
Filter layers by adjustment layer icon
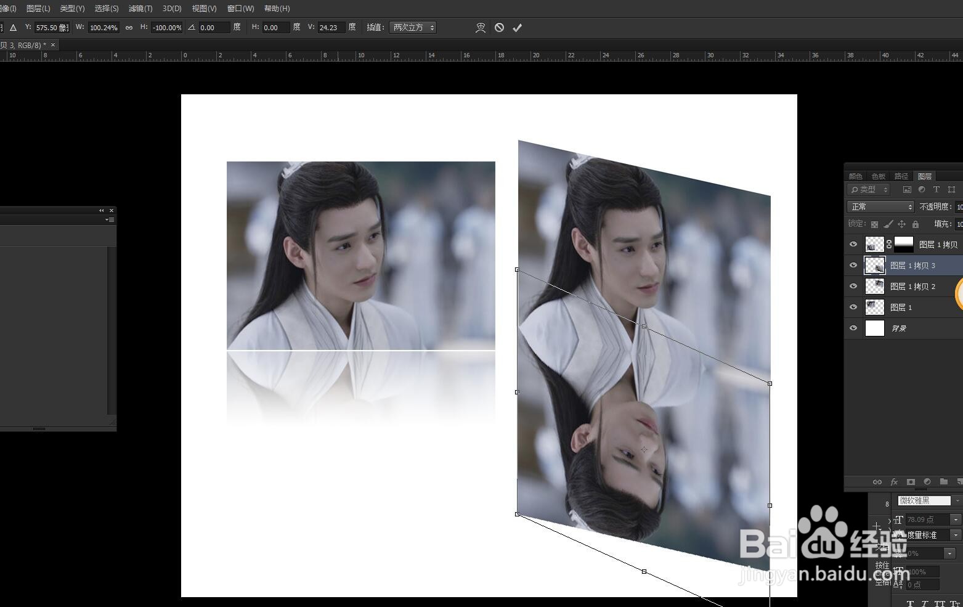[x=922, y=190]
